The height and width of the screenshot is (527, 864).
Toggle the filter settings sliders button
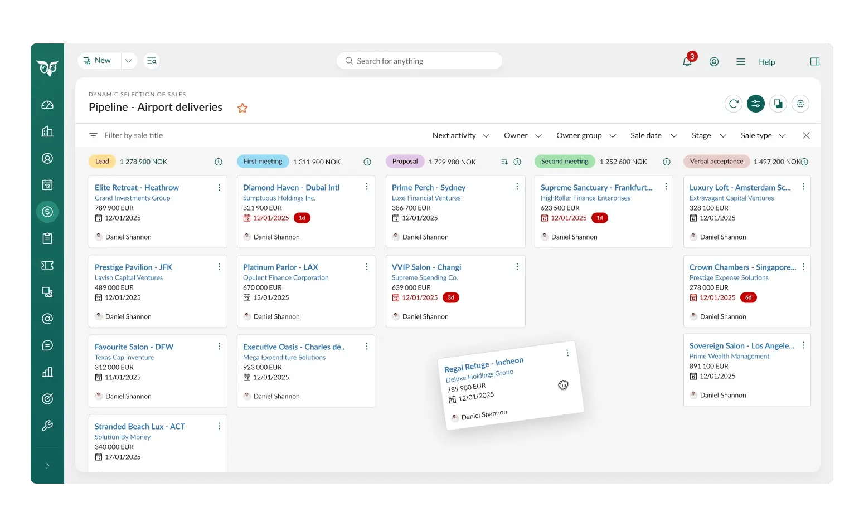pyautogui.click(x=756, y=104)
